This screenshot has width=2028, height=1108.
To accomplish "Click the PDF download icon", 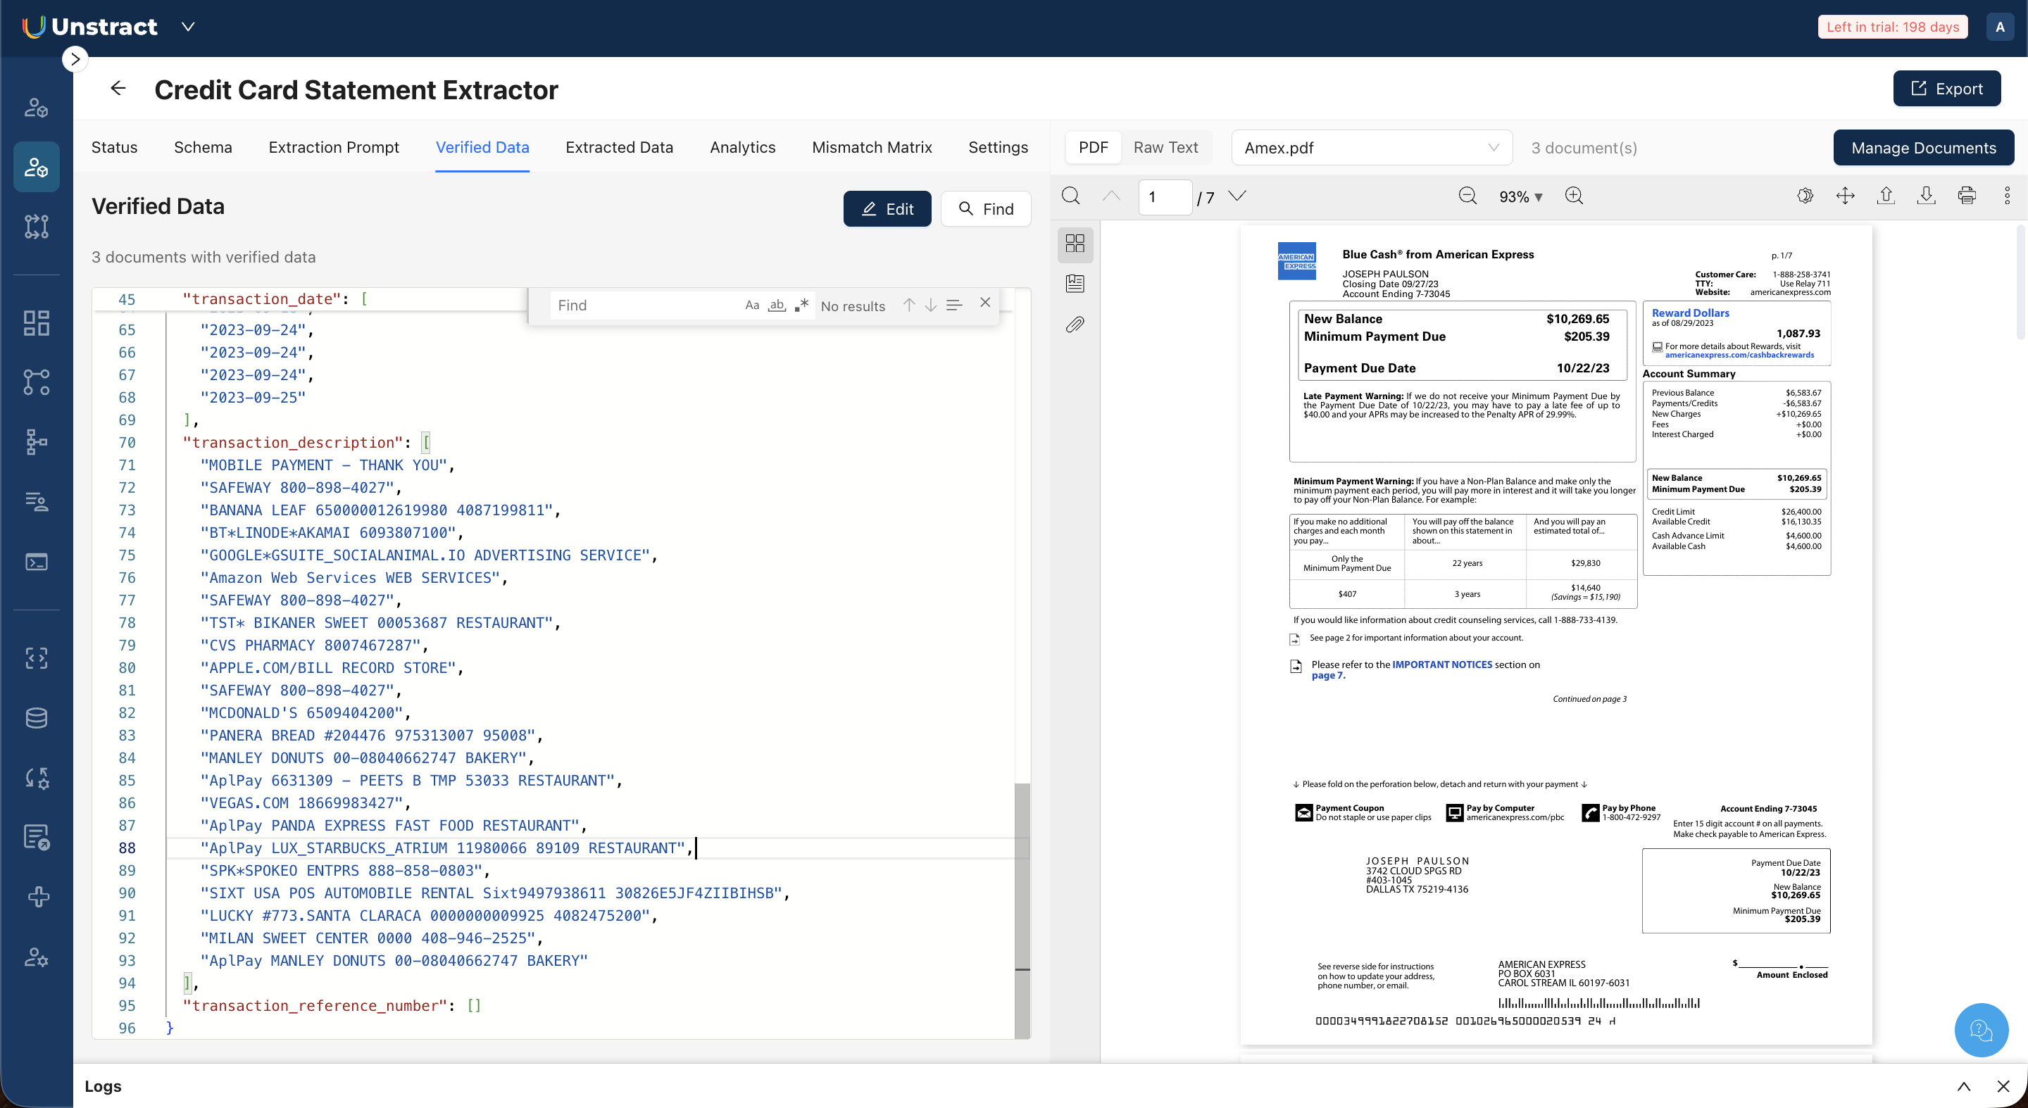I will coord(1926,196).
